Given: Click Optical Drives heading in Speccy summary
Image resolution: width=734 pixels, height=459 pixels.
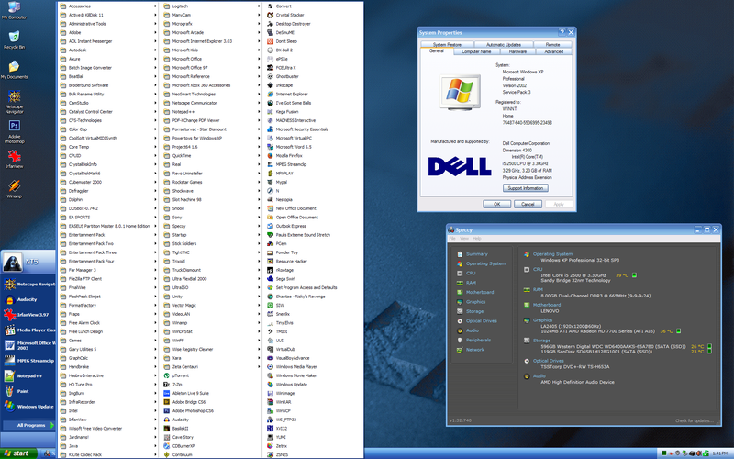Looking at the screenshot, I should click(548, 361).
